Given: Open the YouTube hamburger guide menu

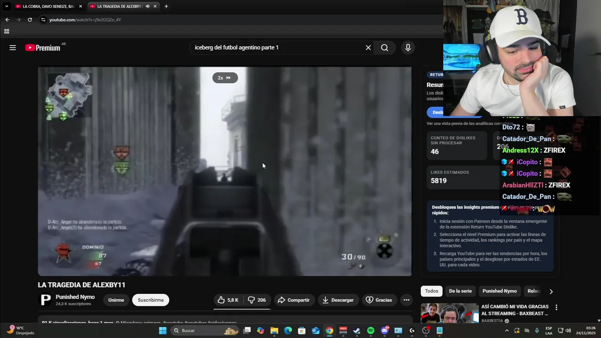Looking at the screenshot, I should (x=13, y=47).
